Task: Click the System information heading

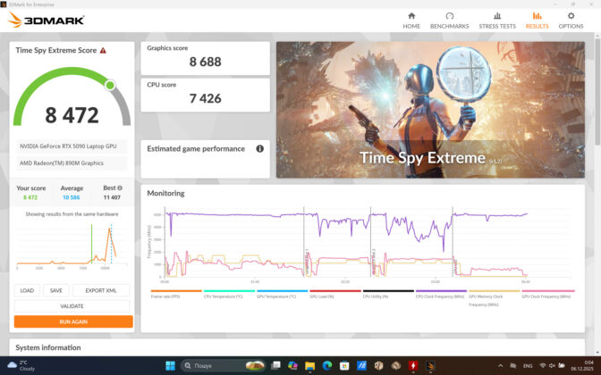Action: [x=48, y=347]
